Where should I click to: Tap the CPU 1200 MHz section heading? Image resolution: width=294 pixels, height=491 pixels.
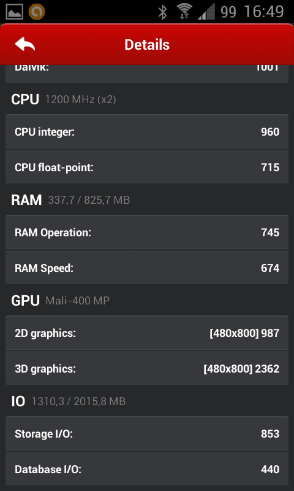click(64, 99)
